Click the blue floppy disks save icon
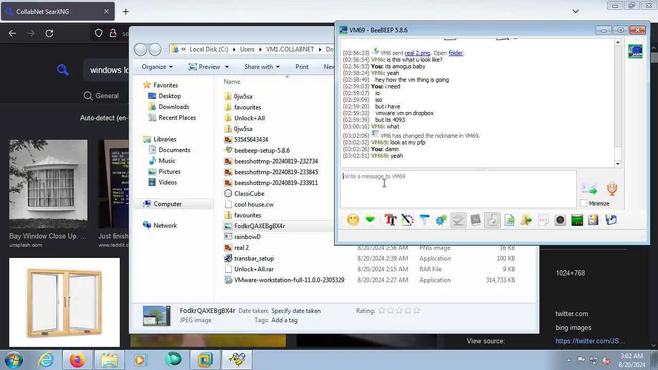Screen dimensions: 658x370 pyautogui.click(x=611, y=220)
